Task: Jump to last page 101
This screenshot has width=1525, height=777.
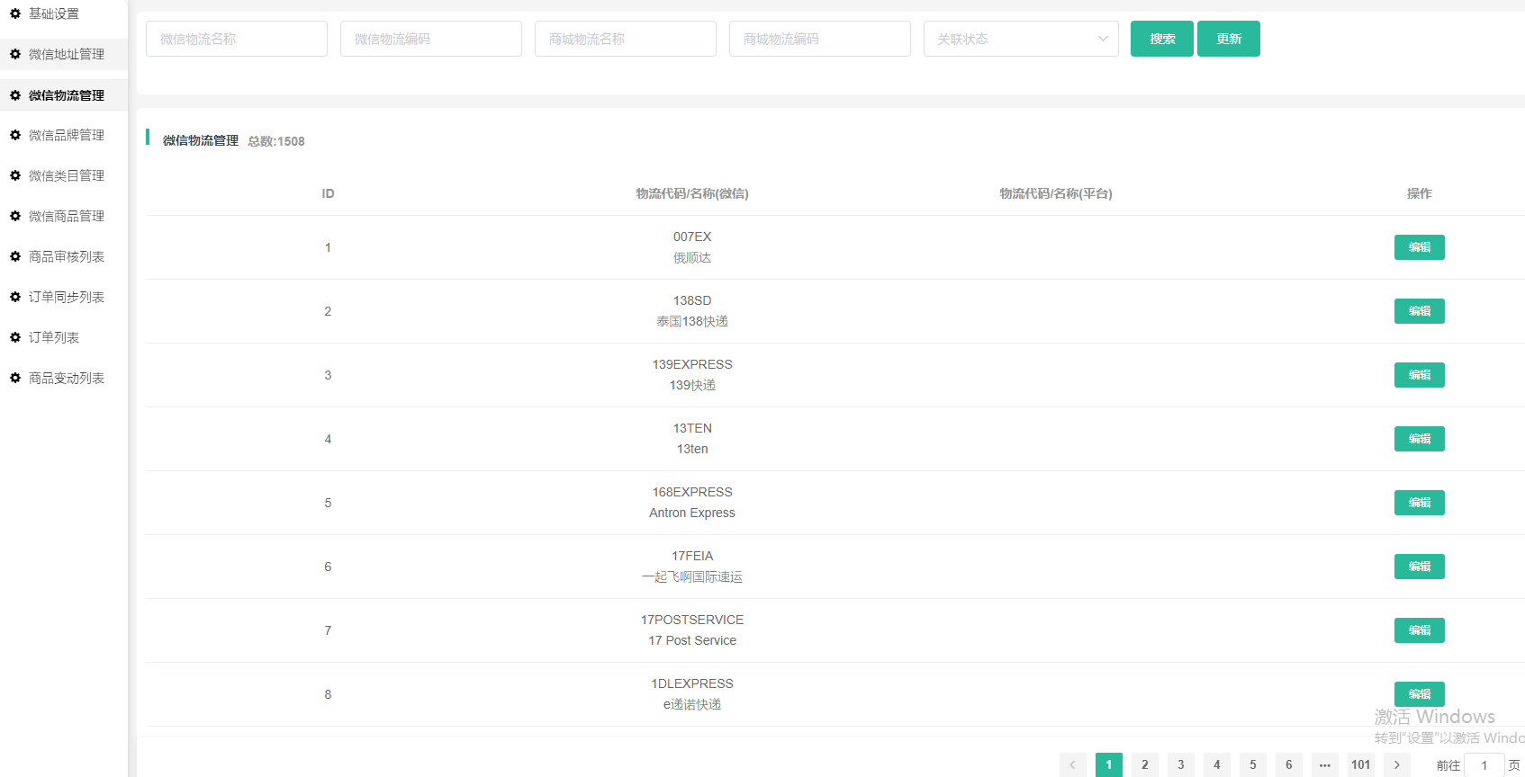Action: click(x=1361, y=764)
